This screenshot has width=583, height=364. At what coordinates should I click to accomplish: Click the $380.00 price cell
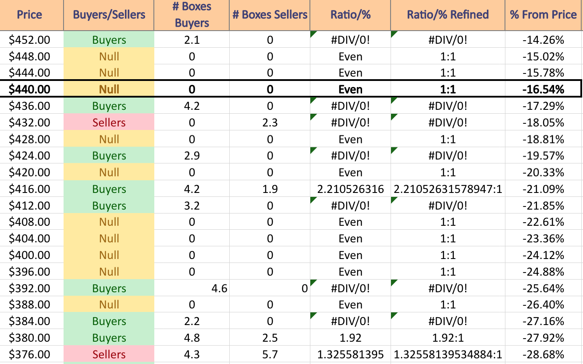pyautogui.click(x=32, y=338)
